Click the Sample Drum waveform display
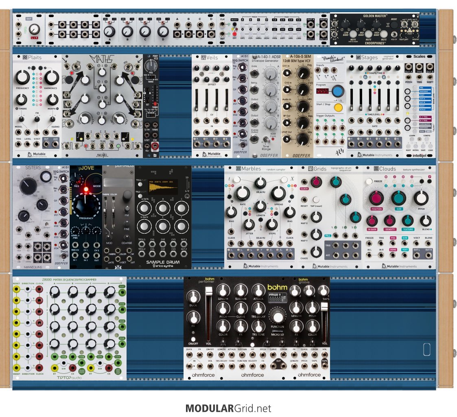Screen dimensions: 457x417 164,187
